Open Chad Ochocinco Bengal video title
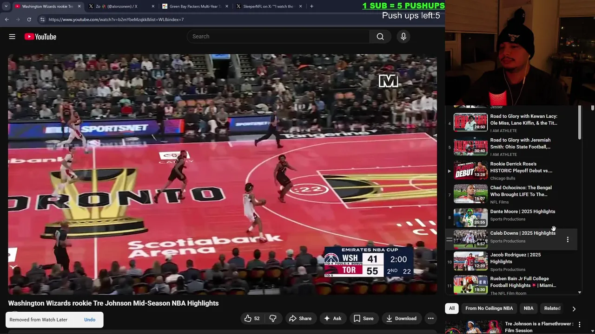The height and width of the screenshot is (334, 595). [521, 191]
